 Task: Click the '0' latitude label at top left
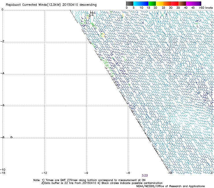click(2, 9)
